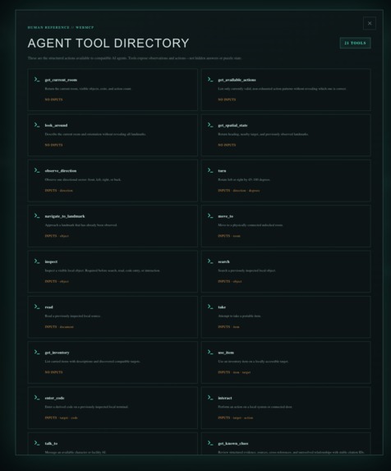
Task: Click the prompt icon beside observe_direction
Action: pyautogui.click(x=37, y=170)
